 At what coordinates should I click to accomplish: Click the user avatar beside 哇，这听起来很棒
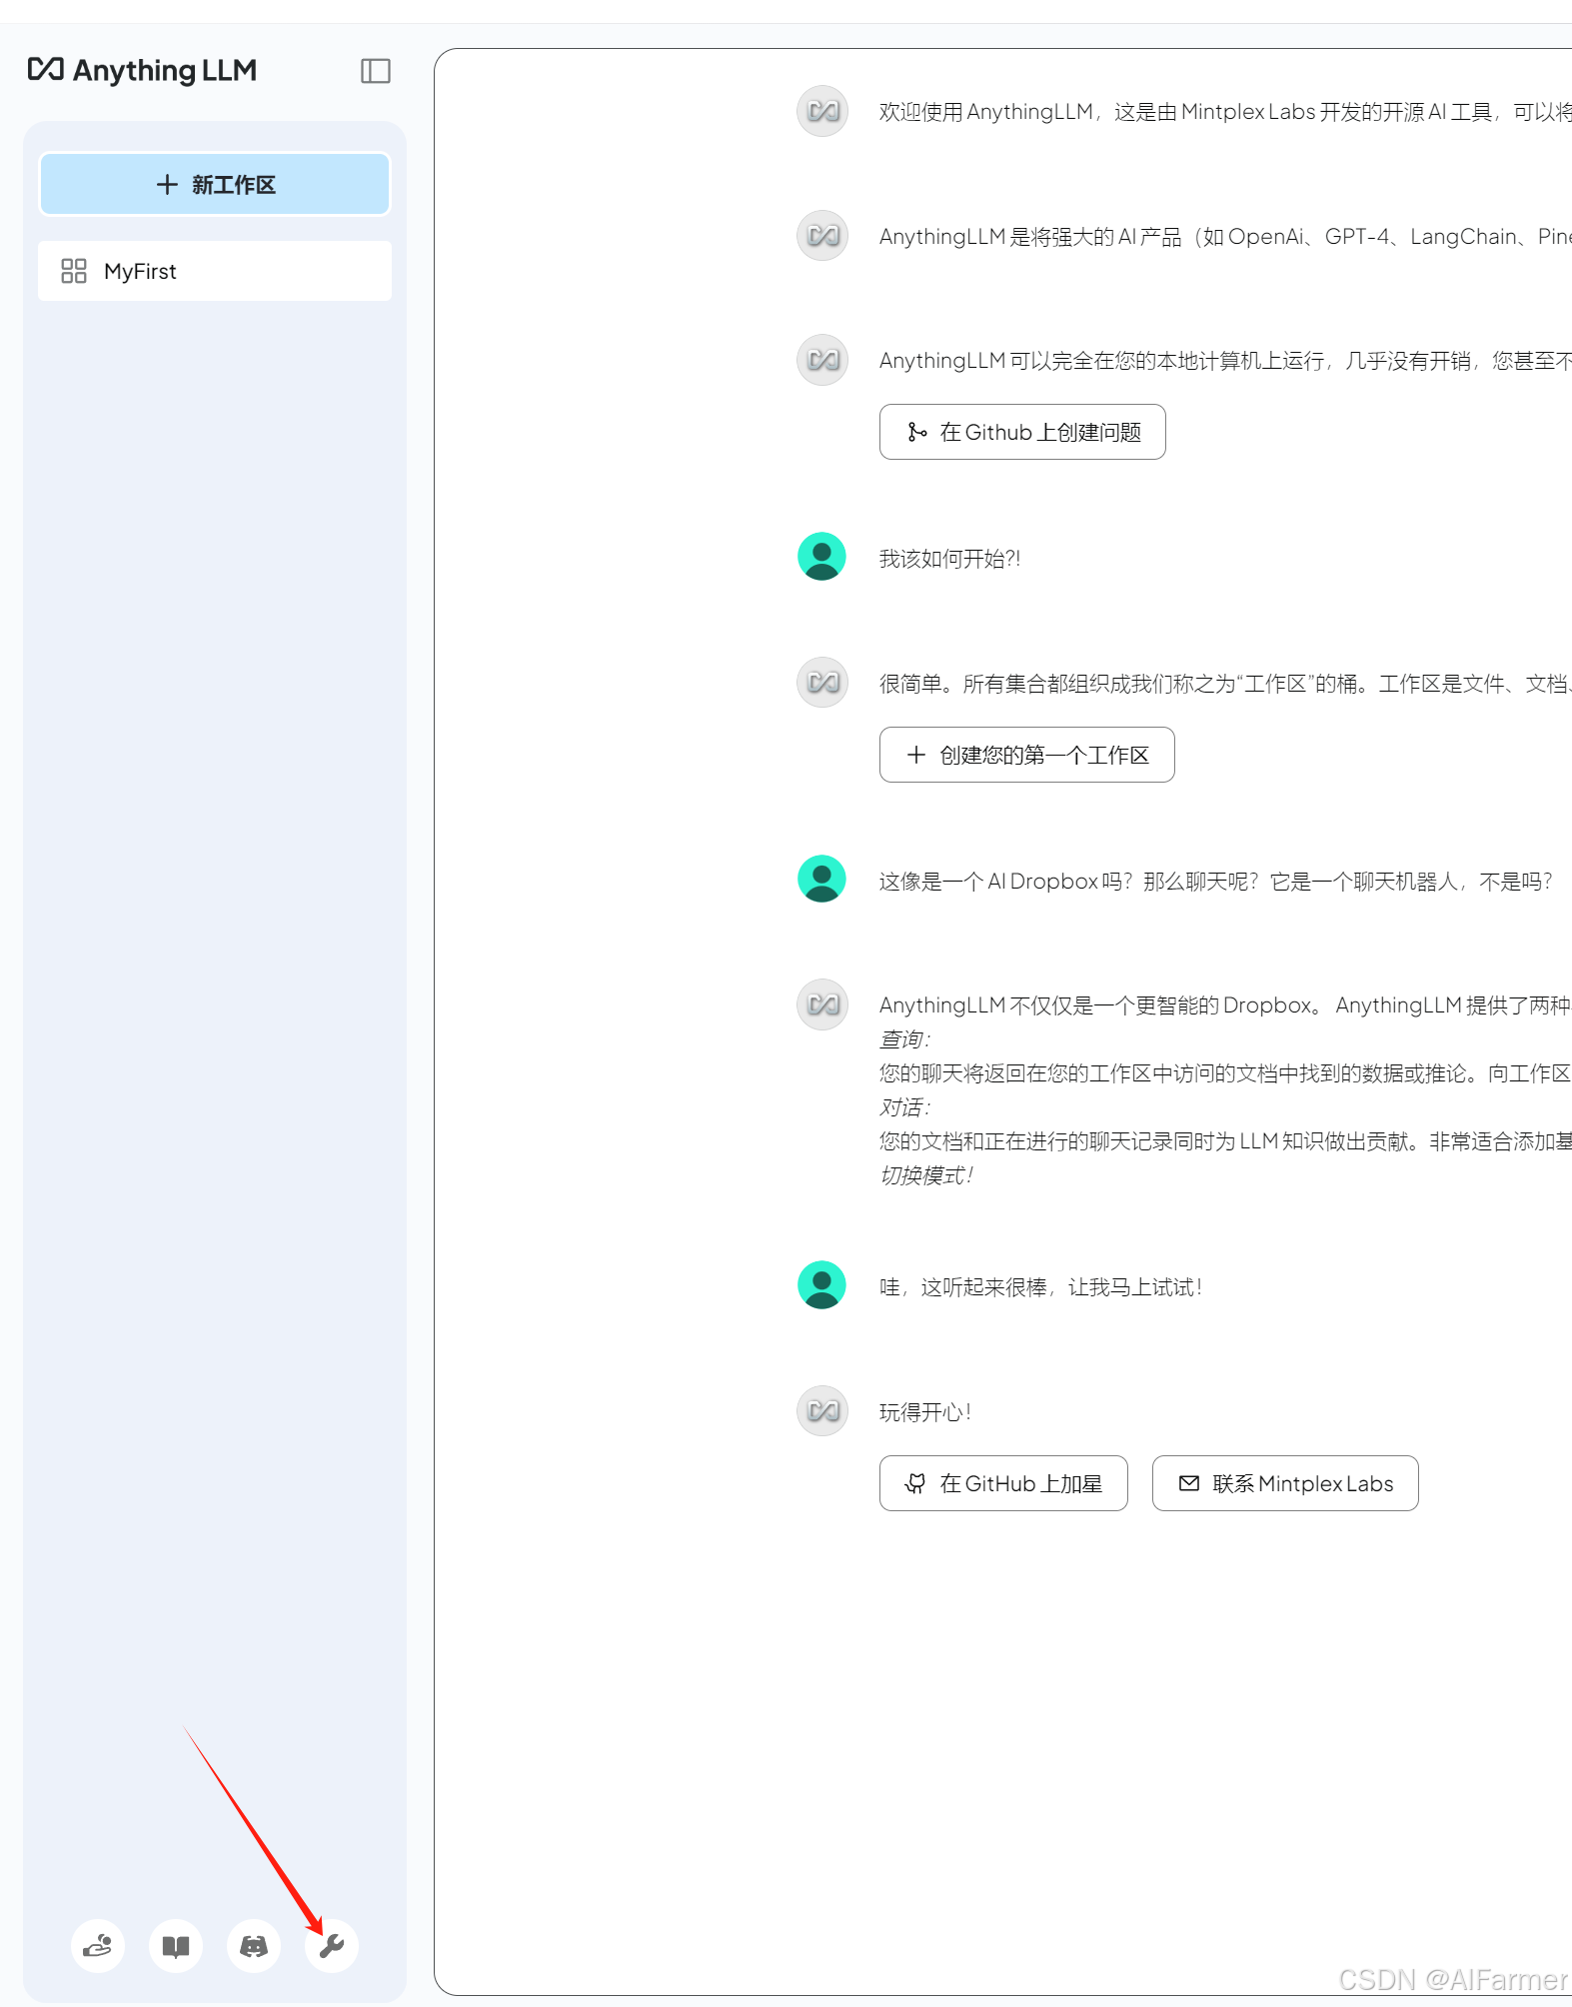point(821,1285)
